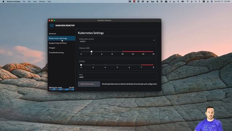232x131 pixels.
Task: Open the Box menu bar icon
Action: 153,1
